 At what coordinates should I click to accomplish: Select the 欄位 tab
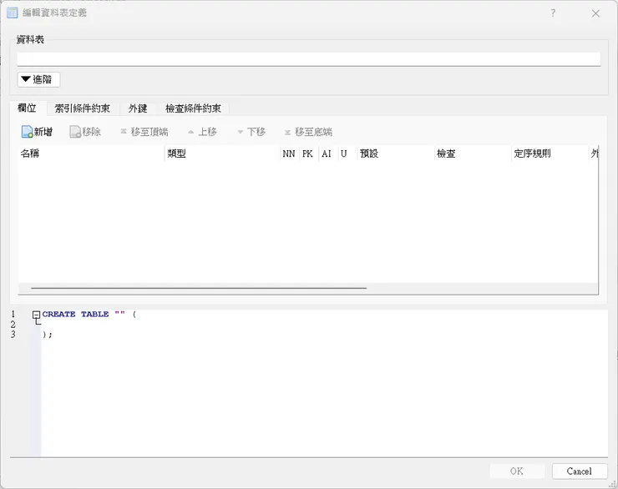click(28, 108)
